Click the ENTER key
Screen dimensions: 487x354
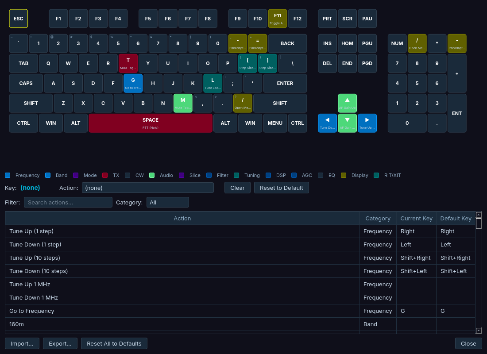(285, 83)
